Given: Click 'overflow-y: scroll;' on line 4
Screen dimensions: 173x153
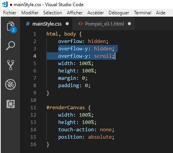Looking at the screenshot, I should (86, 56).
